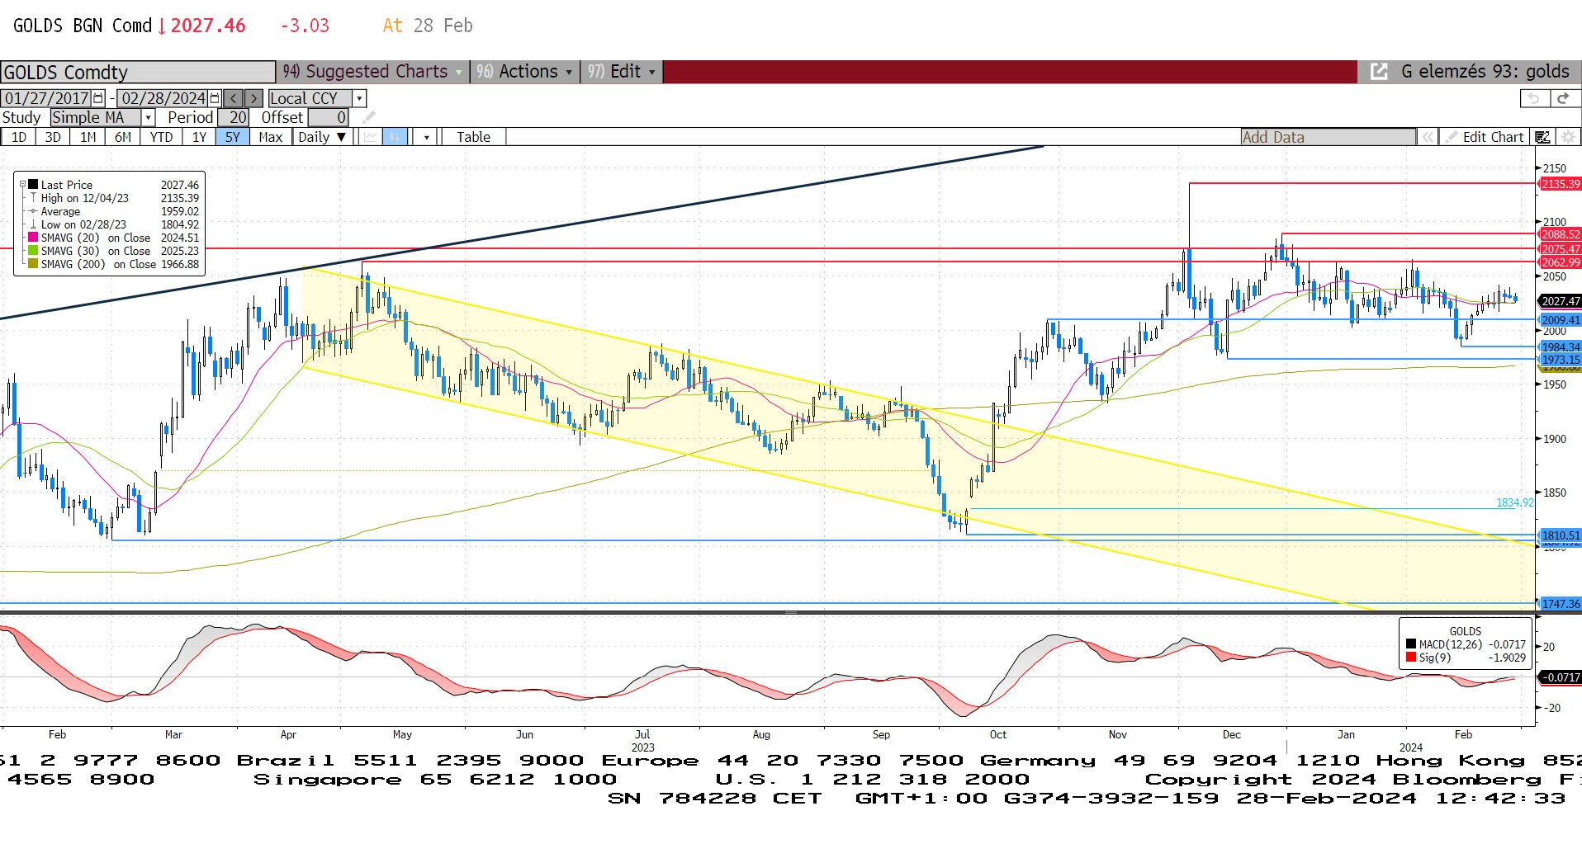The width and height of the screenshot is (1582, 844).
Task: Click the 2075.47 red price label
Action: click(1560, 248)
